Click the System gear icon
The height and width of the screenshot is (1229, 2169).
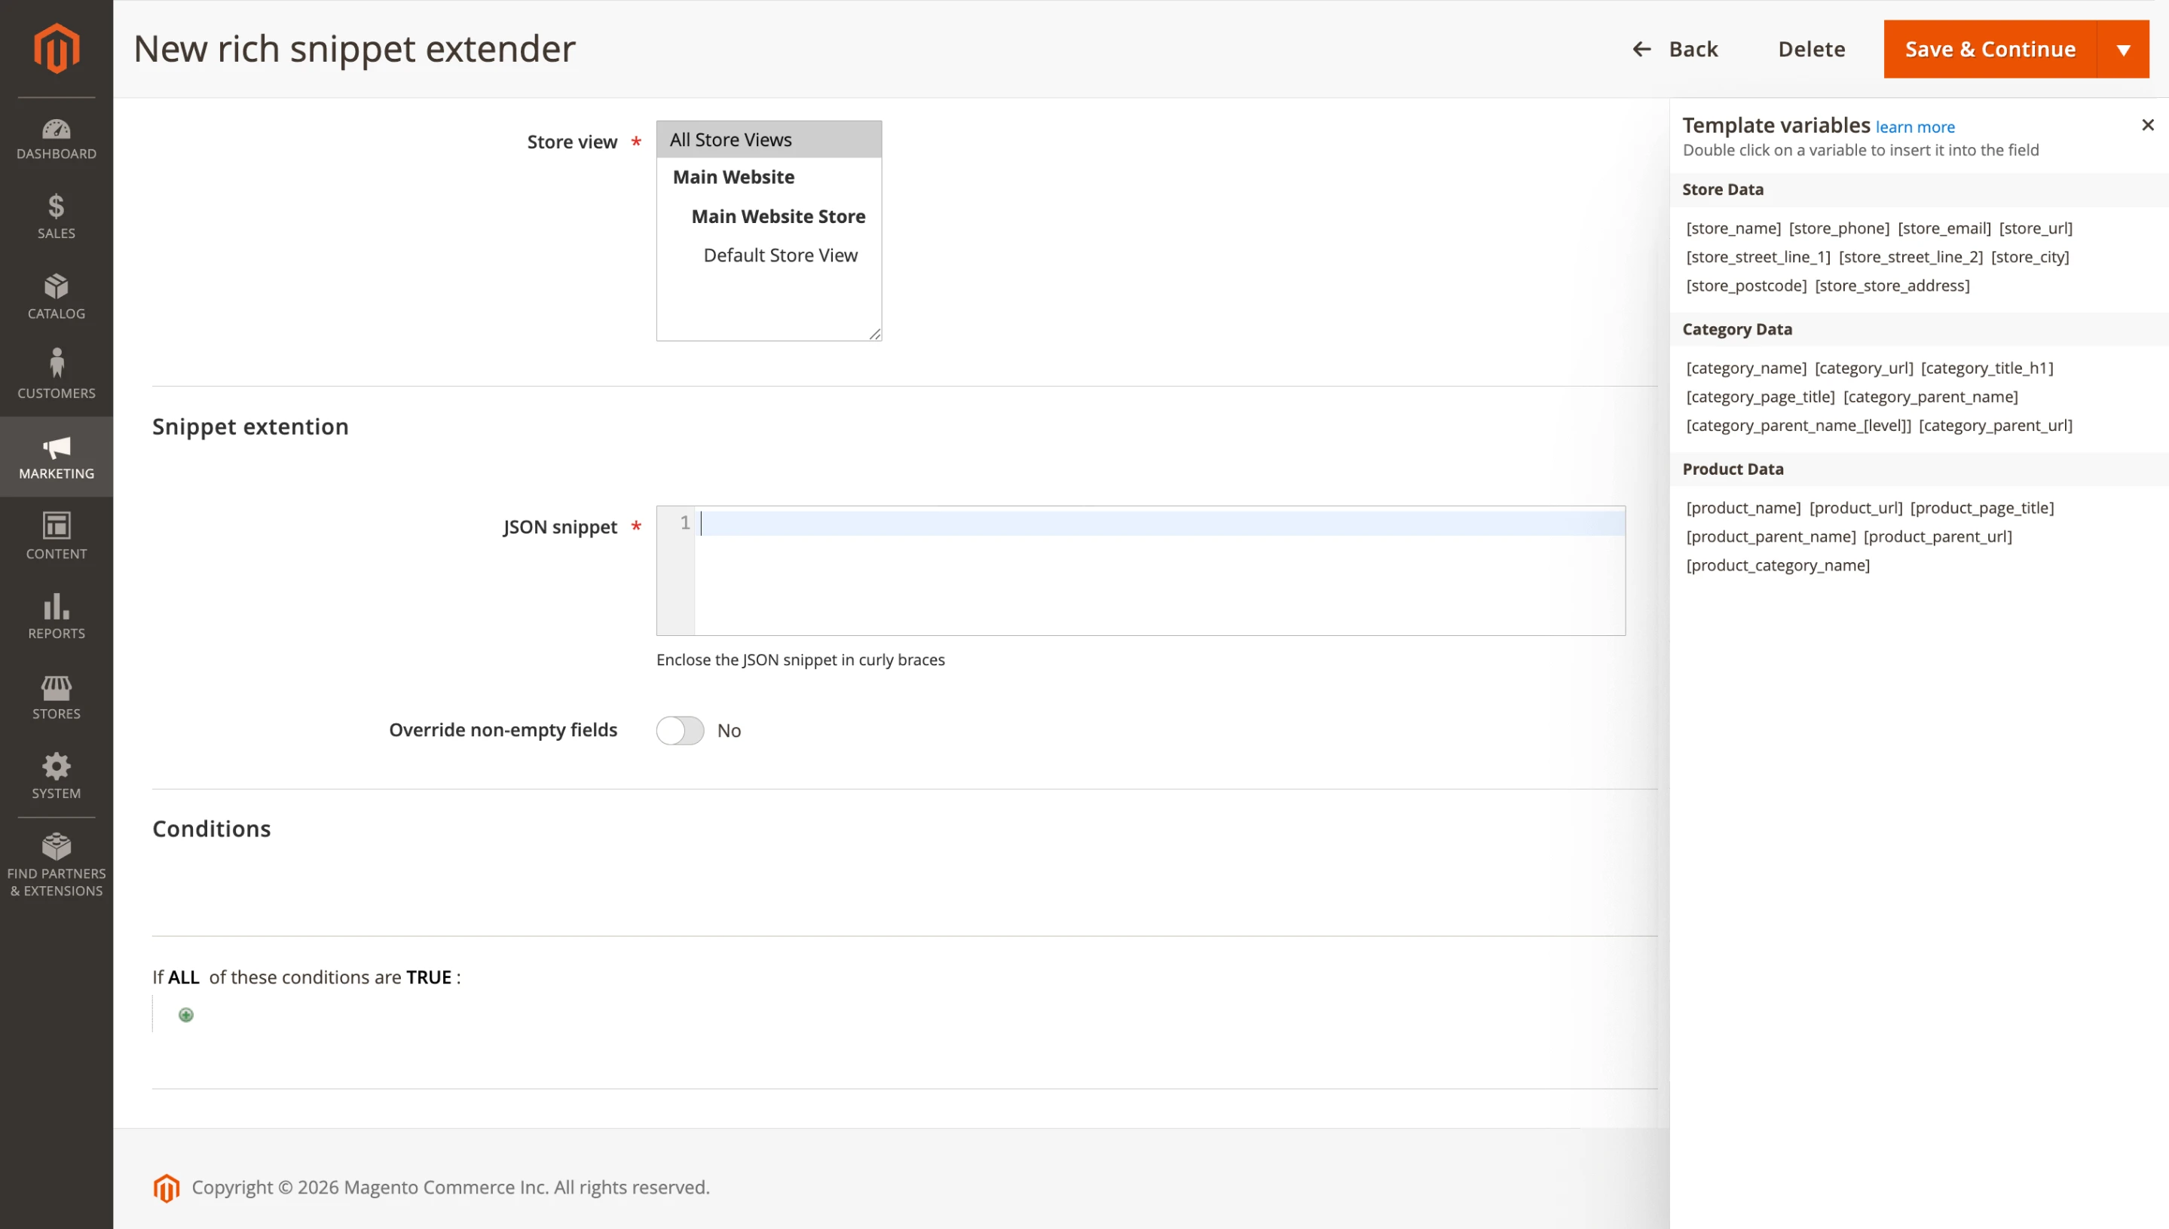pyautogui.click(x=56, y=775)
